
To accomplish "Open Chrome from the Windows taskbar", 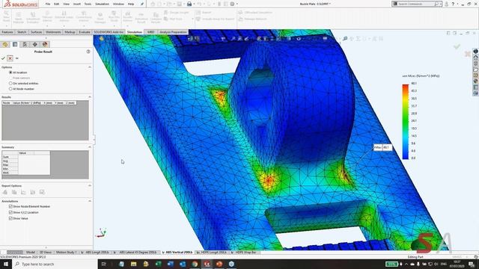I will tap(195, 264).
